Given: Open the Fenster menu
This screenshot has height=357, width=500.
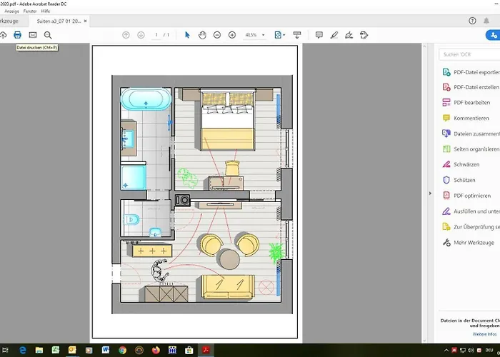Looking at the screenshot, I should pos(30,11).
